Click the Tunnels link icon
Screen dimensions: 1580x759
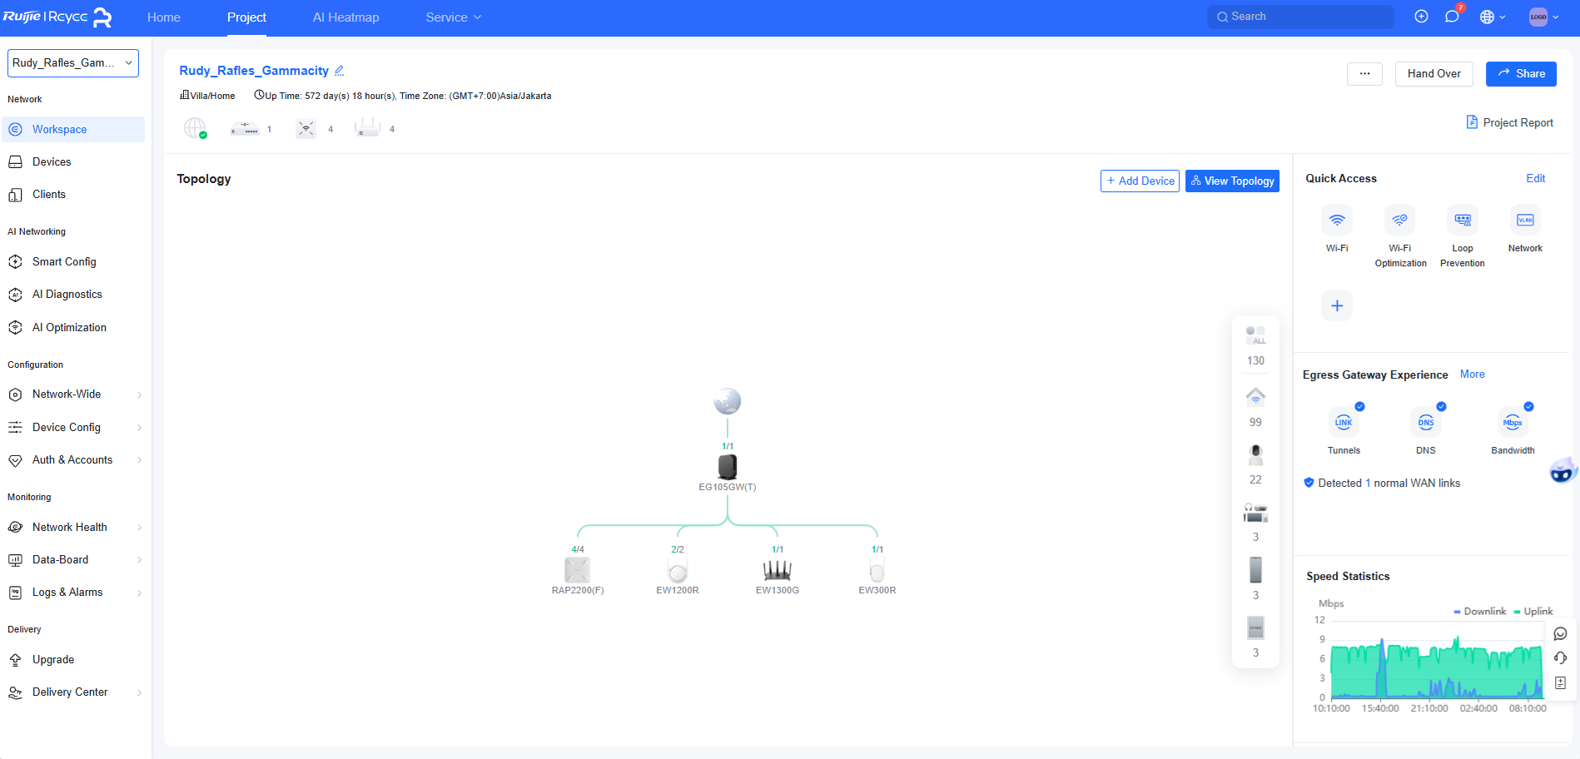pos(1343,423)
